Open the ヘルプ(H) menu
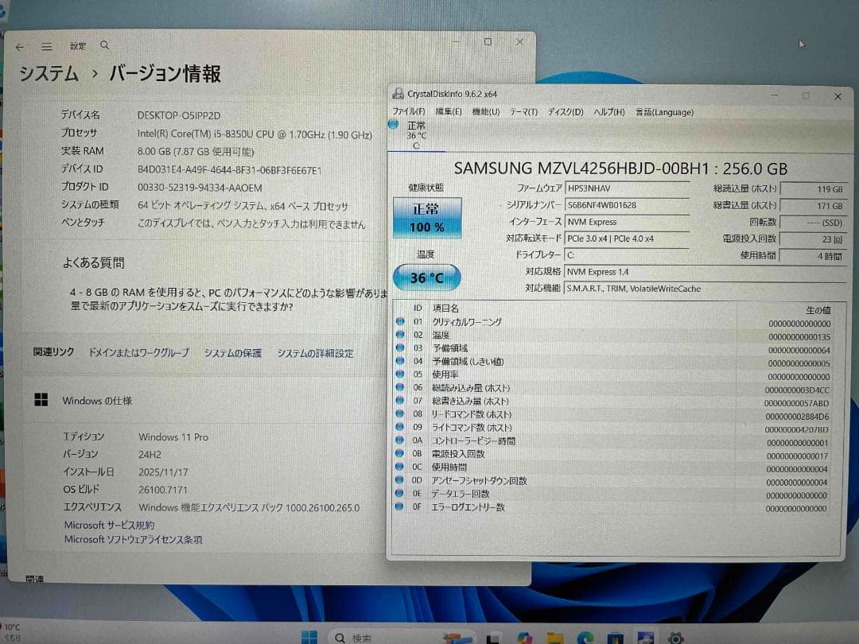This screenshot has width=859, height=644. pos(608,112)
